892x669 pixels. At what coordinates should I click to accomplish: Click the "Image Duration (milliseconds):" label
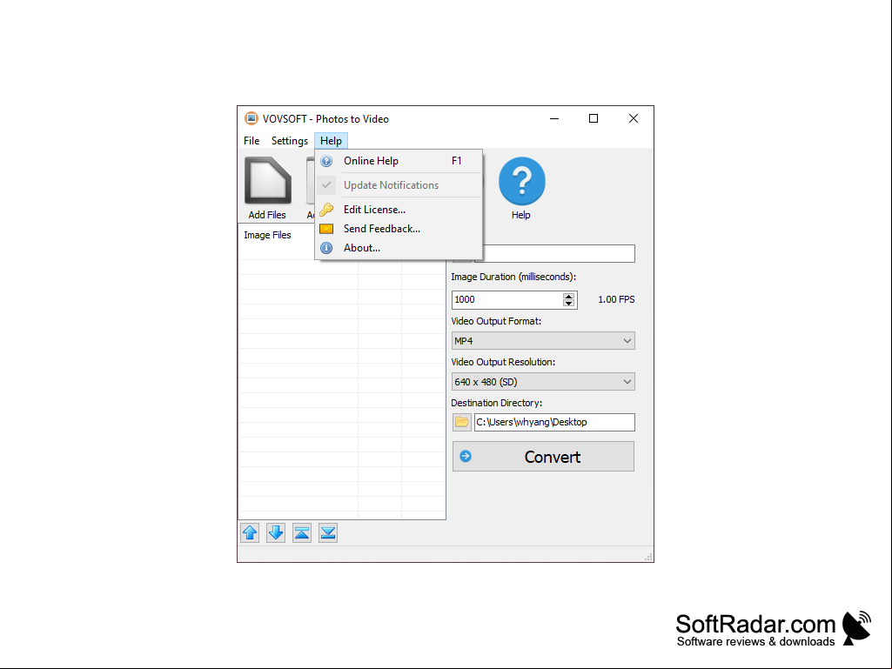point(513,277)
